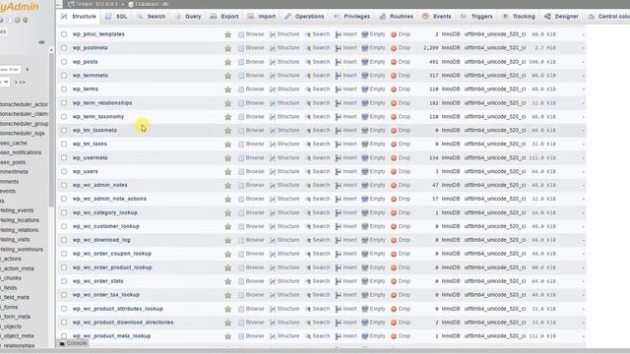This screenshot has height=354, width=630.
Task: Click the Empty icon for wp_term_taxonomy
Action: pyautogui.click(x=365, y=117)
